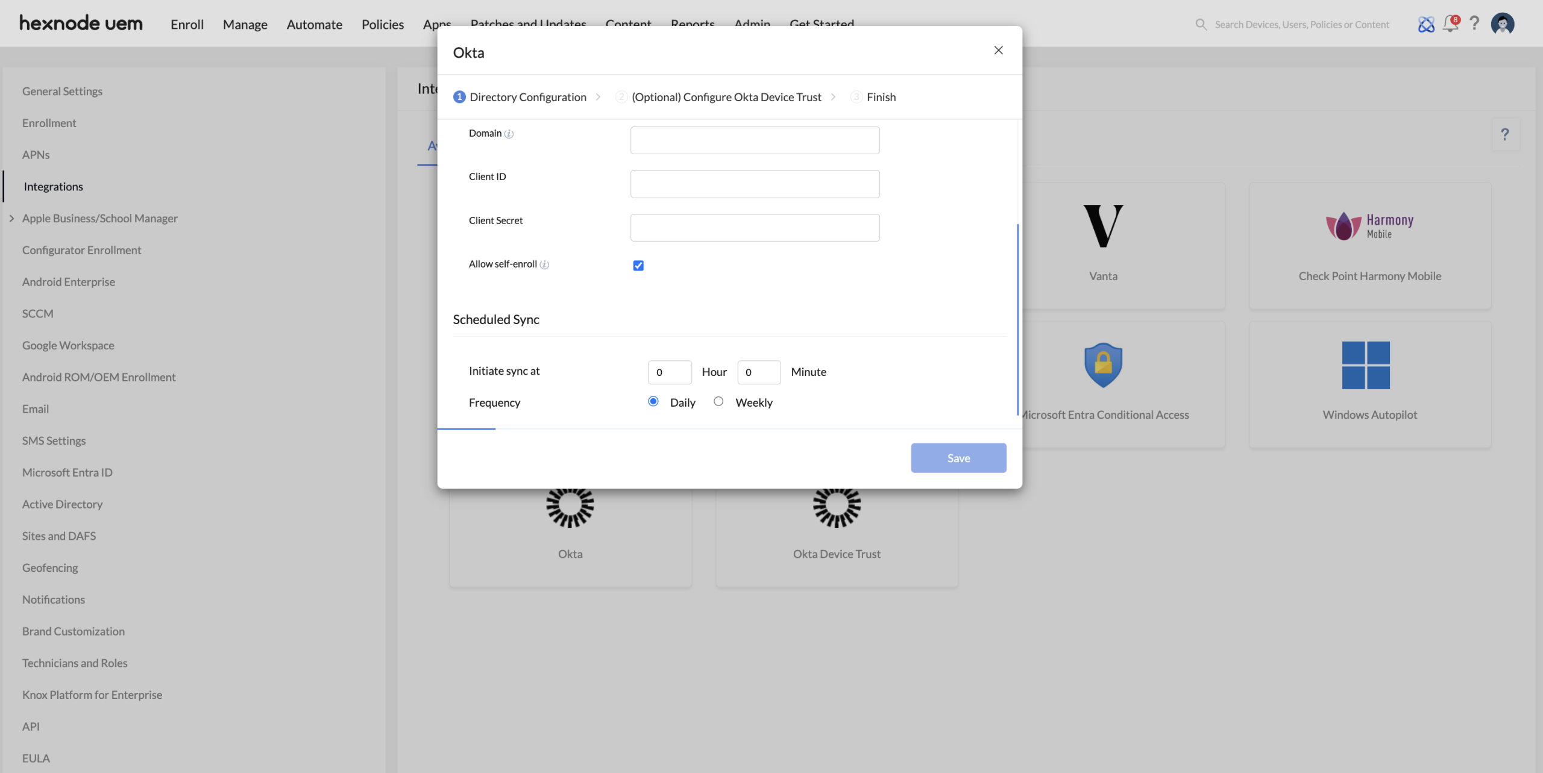Open Technicians and Roles in sidebar
1543x773 pixels.
click(75, 663)
